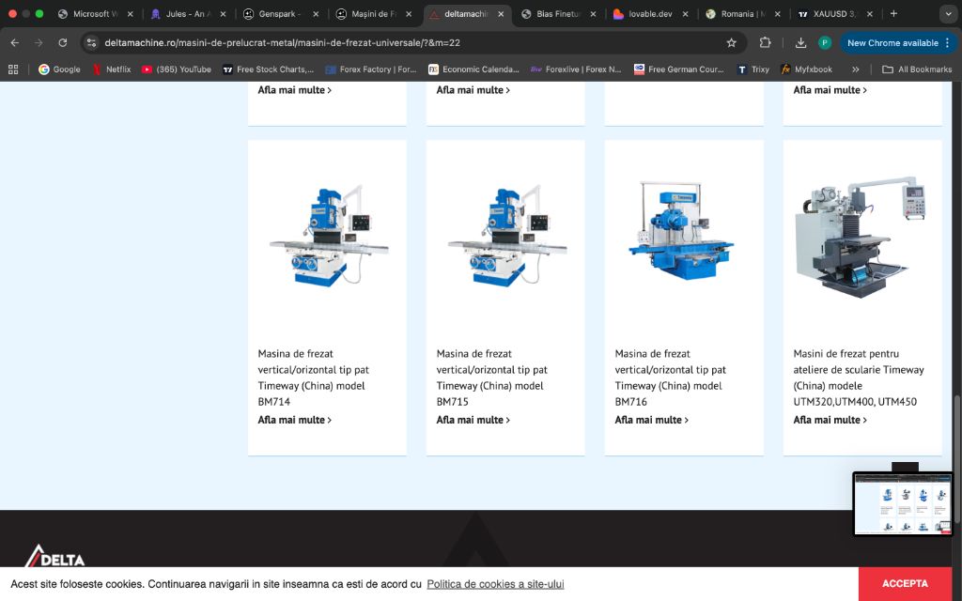Open the apps grid in bookmarks bar
962x601 pixels.
13,69
